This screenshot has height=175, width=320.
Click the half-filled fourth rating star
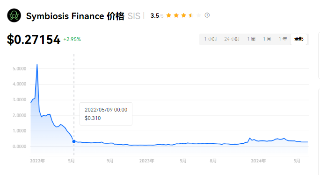[x=191, y=15]
